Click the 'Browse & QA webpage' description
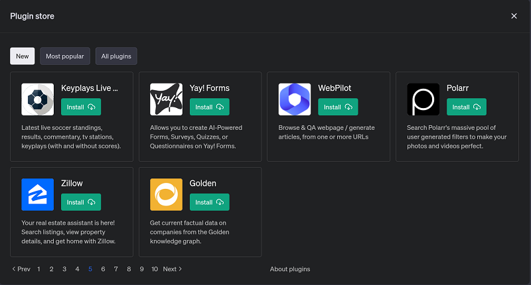 [x=327, y=132]
